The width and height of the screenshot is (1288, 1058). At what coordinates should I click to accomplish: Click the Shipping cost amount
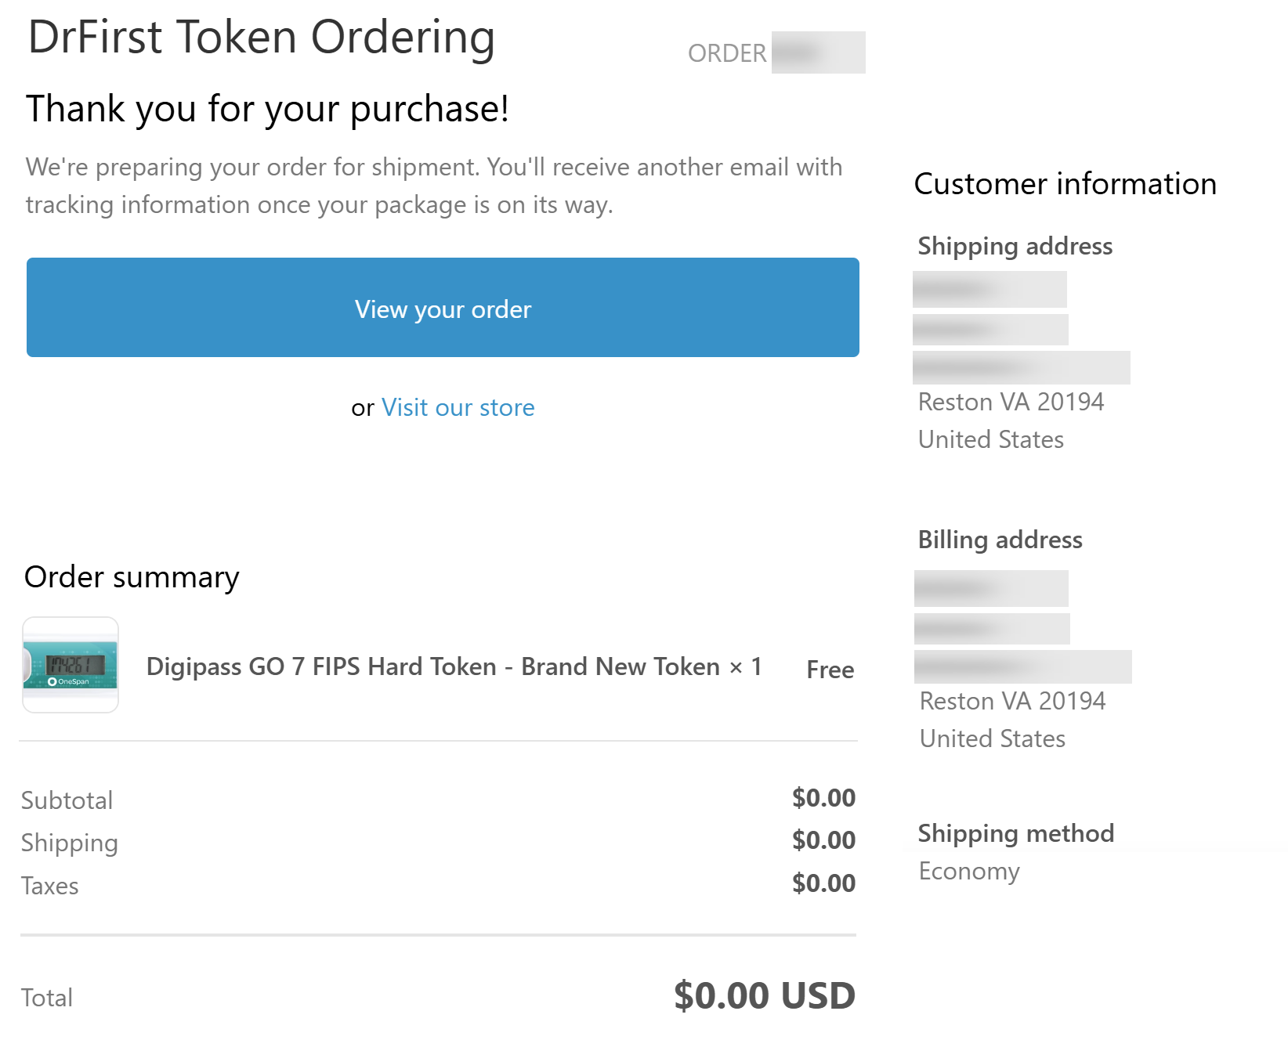tap(823, 840)
